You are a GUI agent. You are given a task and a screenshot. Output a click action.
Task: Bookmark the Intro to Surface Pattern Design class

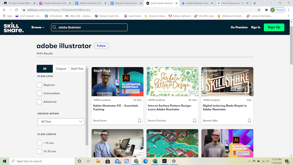[x=195, y=121]
